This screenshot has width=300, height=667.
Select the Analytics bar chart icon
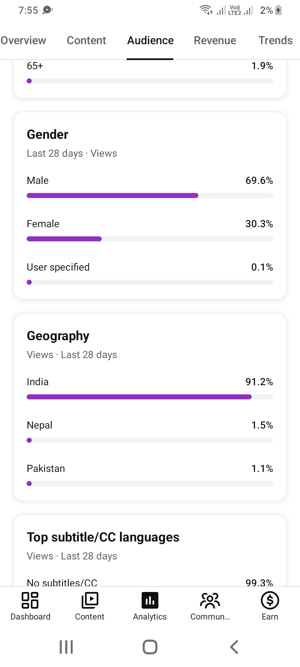tap(150, 600)
